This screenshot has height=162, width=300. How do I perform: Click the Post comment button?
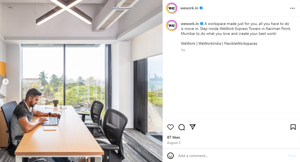(x=292, y=156)
